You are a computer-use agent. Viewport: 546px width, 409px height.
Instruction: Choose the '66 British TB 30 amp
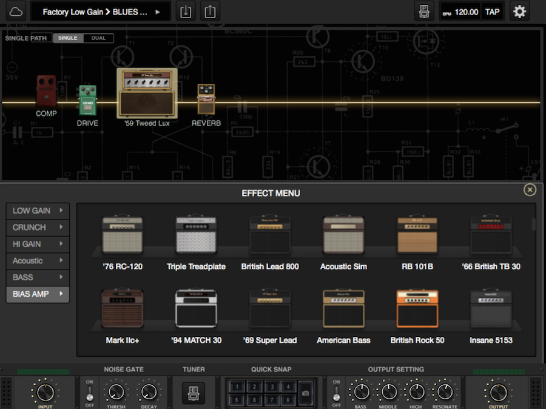pos(491,234)
